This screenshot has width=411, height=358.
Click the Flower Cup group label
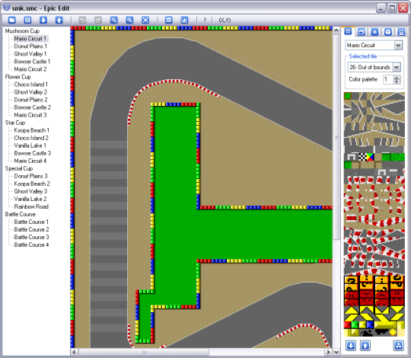pyautogui.click(x=18, y=77)
